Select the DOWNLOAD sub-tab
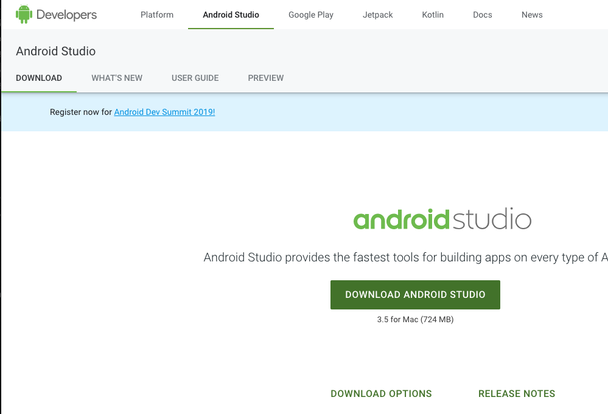The width and height of the screenshot is (608, 414). point(39,78)
